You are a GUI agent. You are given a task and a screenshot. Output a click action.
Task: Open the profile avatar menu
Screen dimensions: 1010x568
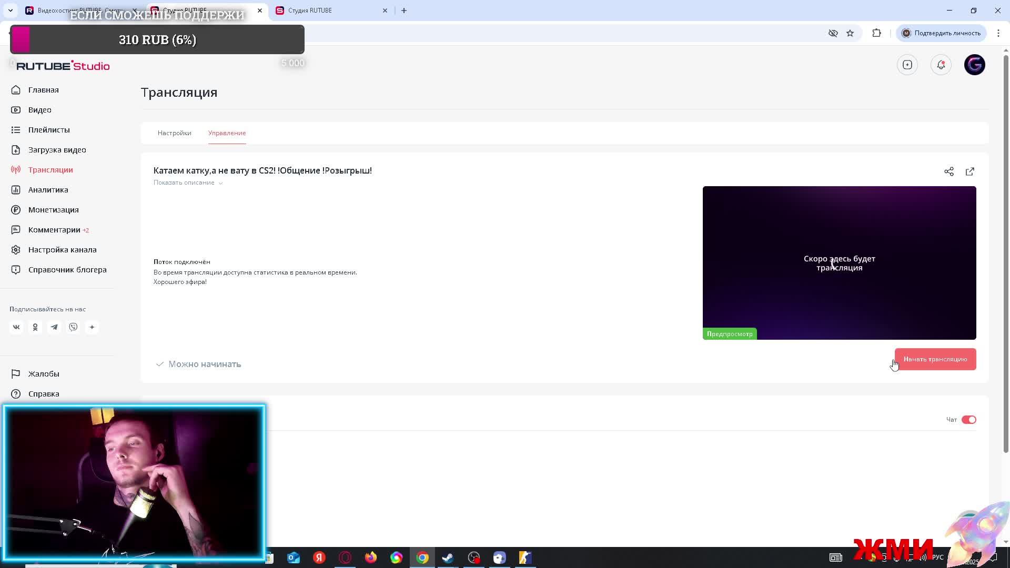[975, 65]
